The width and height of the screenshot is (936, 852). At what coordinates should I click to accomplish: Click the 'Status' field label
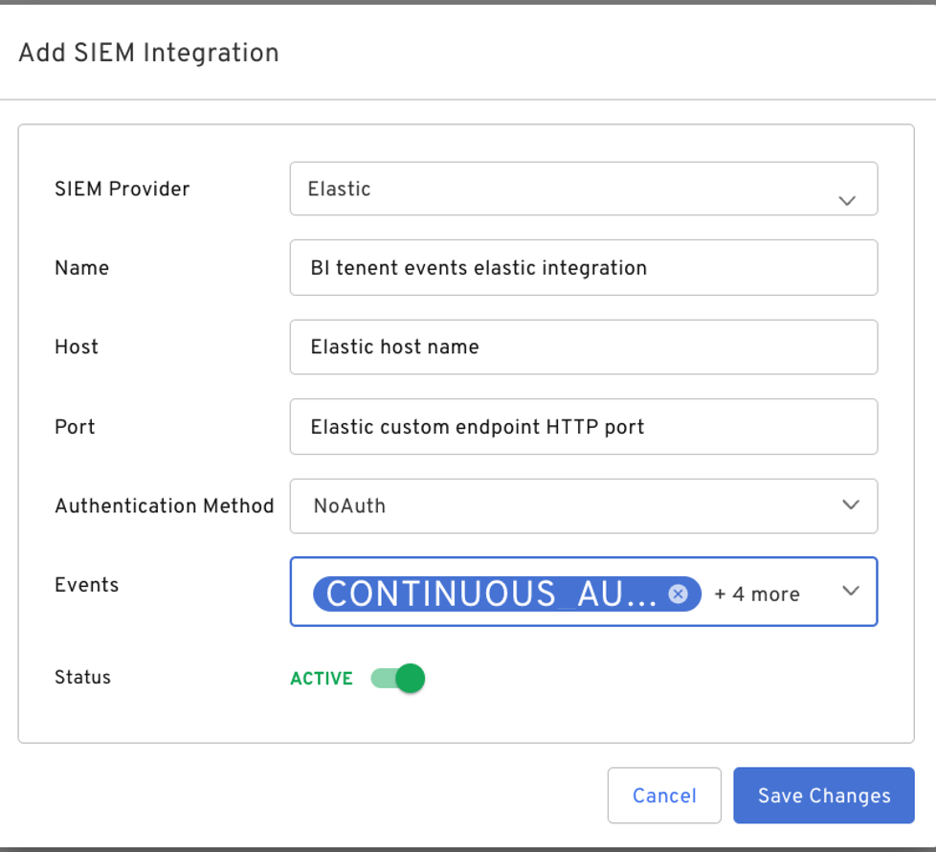83,677
